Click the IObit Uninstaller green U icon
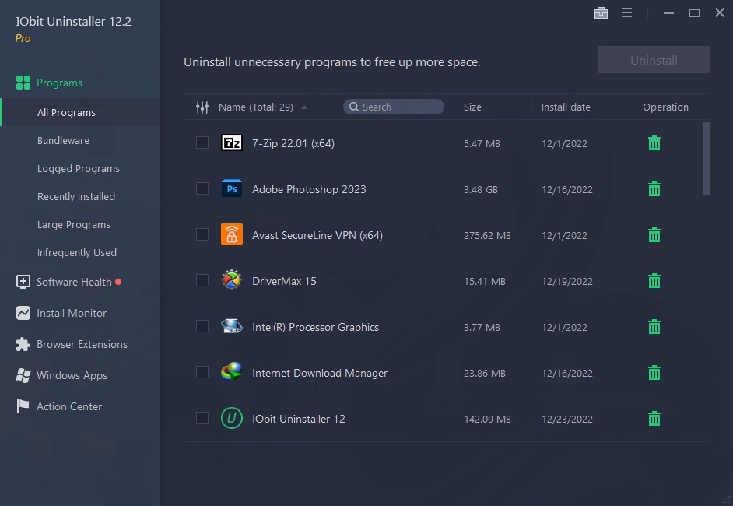This screenshot has height=506, width=733. point(231,418)
